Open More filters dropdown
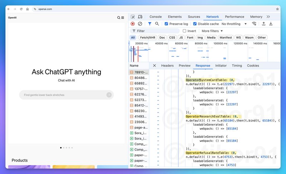 tap(212, 31)
